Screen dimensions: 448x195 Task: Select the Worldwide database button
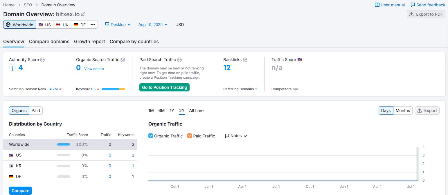[20, 25]
